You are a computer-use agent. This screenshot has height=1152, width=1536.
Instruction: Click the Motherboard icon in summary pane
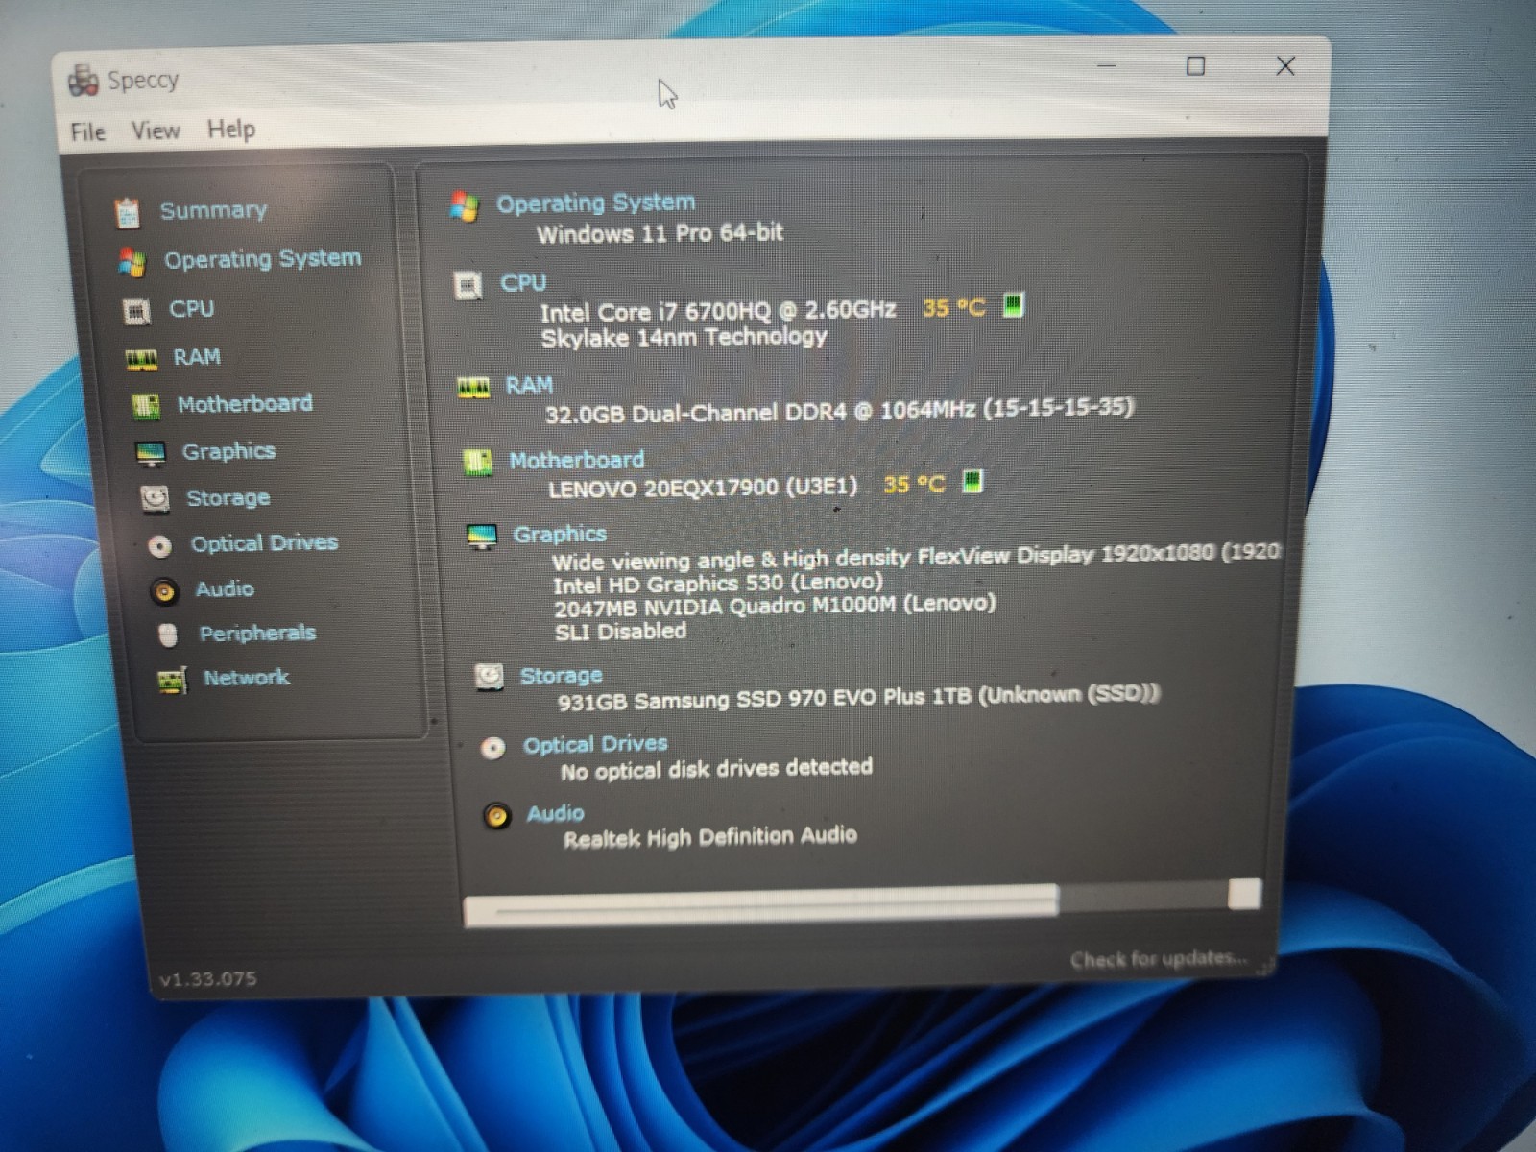tap(477, 463)
